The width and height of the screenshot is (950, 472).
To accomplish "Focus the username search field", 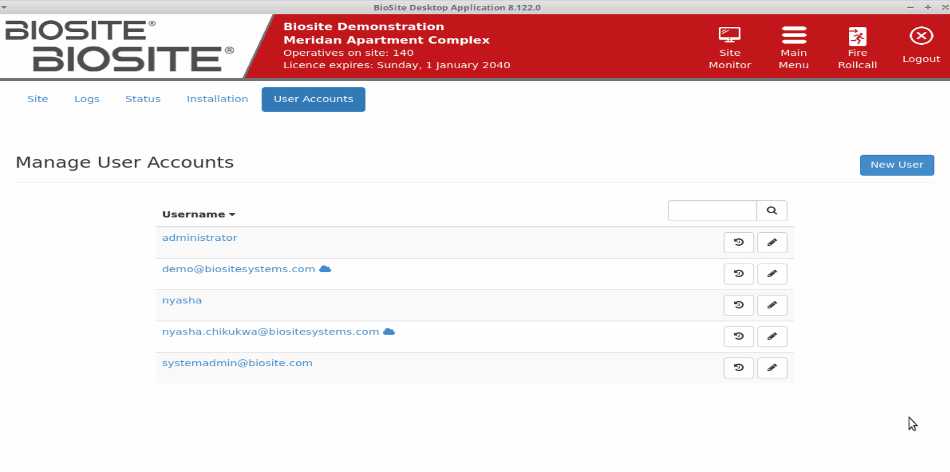I will 712,211.
